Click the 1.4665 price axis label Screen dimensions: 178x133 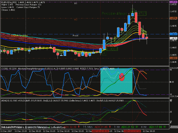[x=173, y=48]
